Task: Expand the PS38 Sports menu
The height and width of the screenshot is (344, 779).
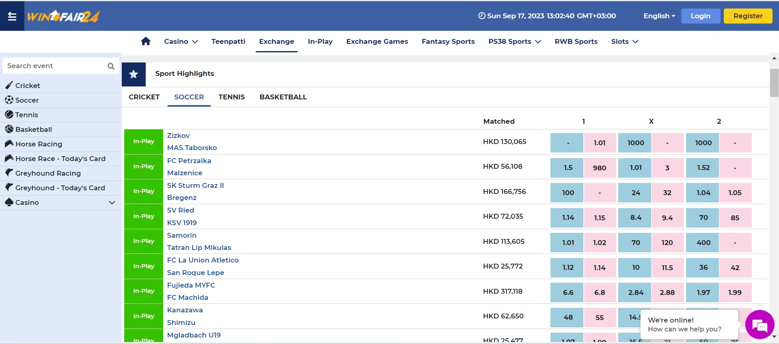Action: coord(514,41)
